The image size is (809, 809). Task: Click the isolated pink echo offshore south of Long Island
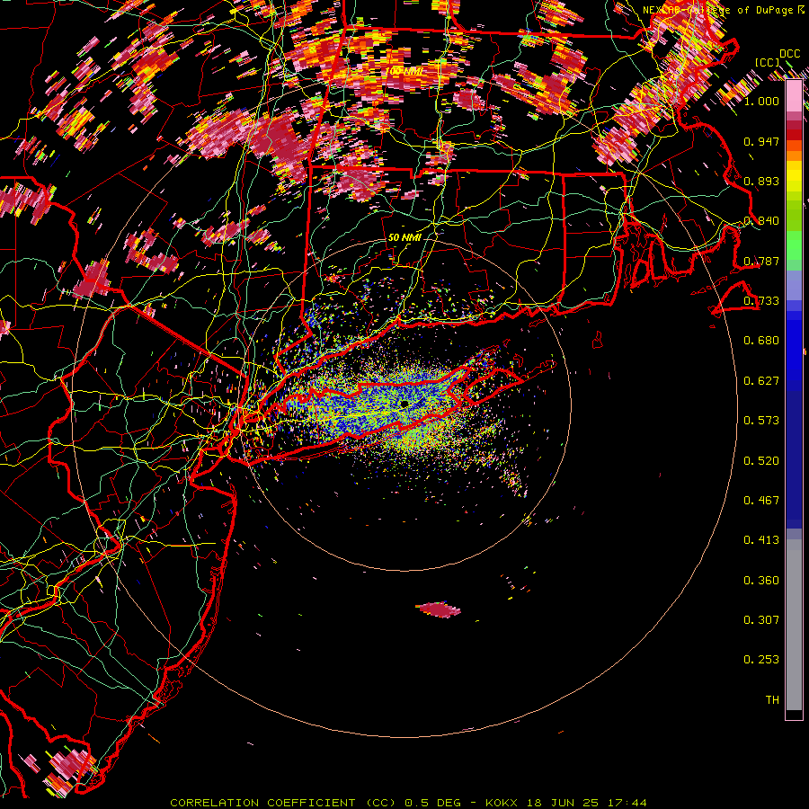pos(439,609)
